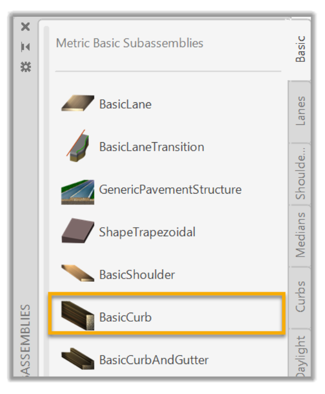Screen dimensions: 325x394
Task: Toggle the palette auto-hide icon
Action: point(25,47)
